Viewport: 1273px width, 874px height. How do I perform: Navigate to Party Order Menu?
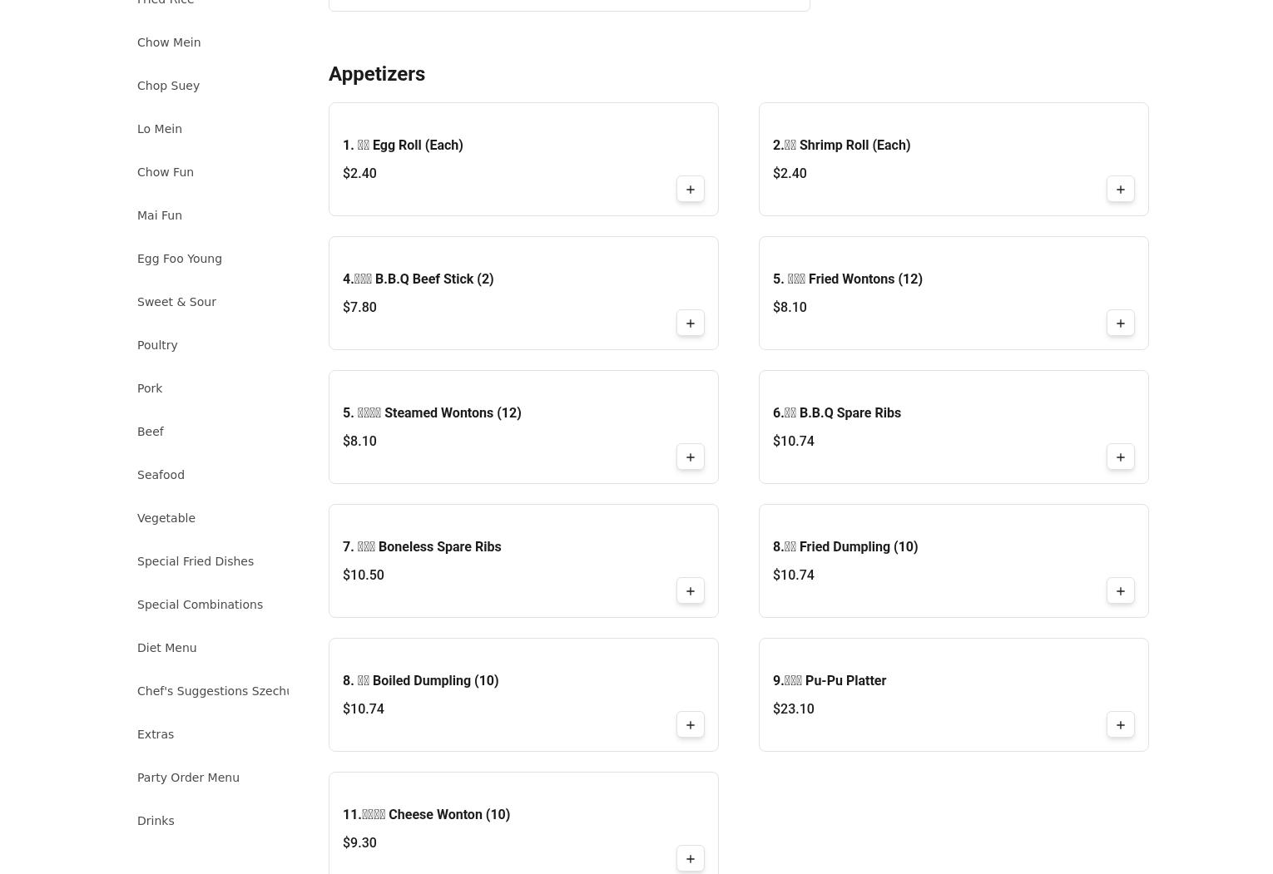188,778
